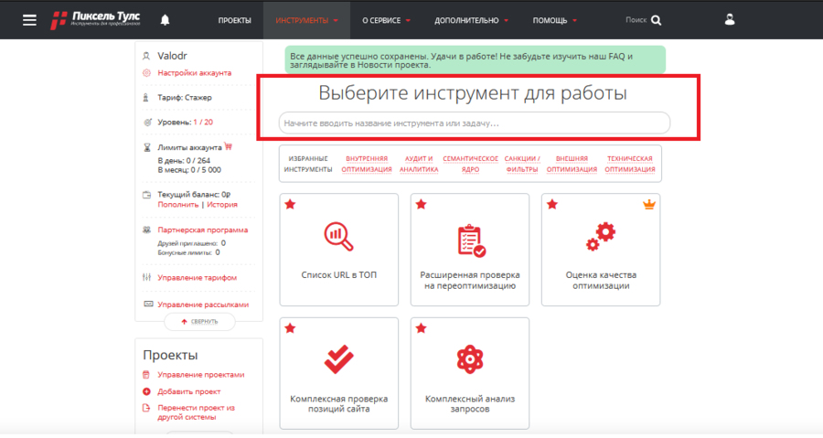Collapse the account panel with Свернуть
This screenshot has width=823, height=438.
199,322
